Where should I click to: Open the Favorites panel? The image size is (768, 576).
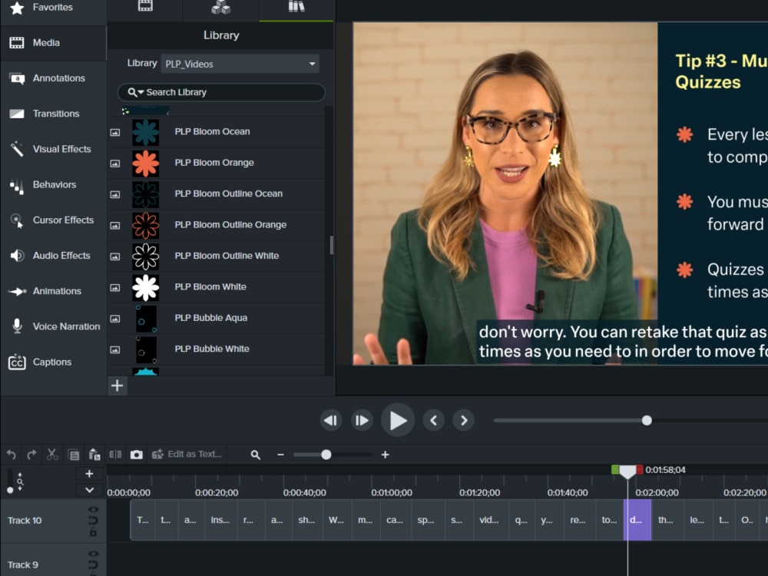click(52, 8)
